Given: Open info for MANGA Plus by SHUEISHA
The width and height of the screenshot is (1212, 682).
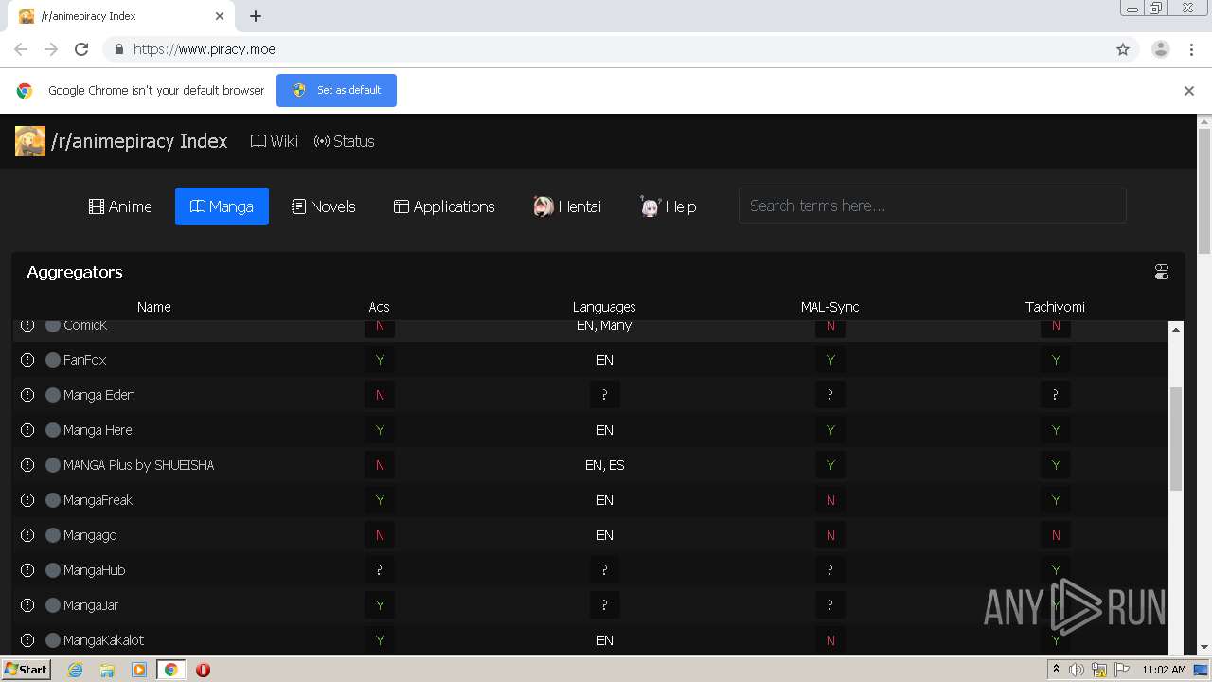Looking at the screenshot, I should [x=27, y=465].
